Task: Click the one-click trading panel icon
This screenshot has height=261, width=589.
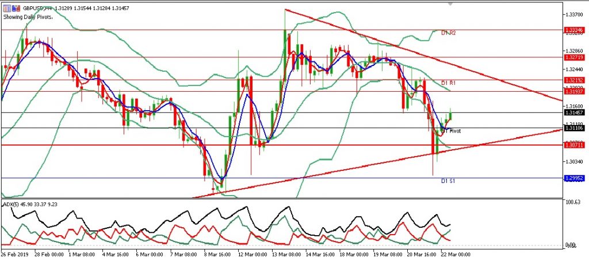Action: (x=6, y=7)
